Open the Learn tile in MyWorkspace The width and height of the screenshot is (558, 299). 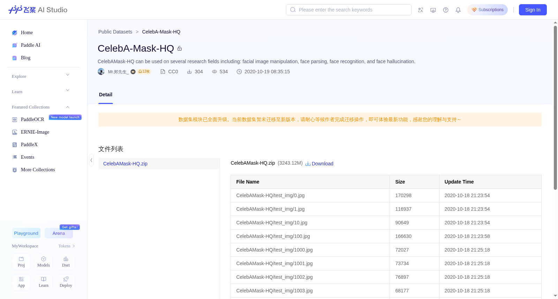44,282
